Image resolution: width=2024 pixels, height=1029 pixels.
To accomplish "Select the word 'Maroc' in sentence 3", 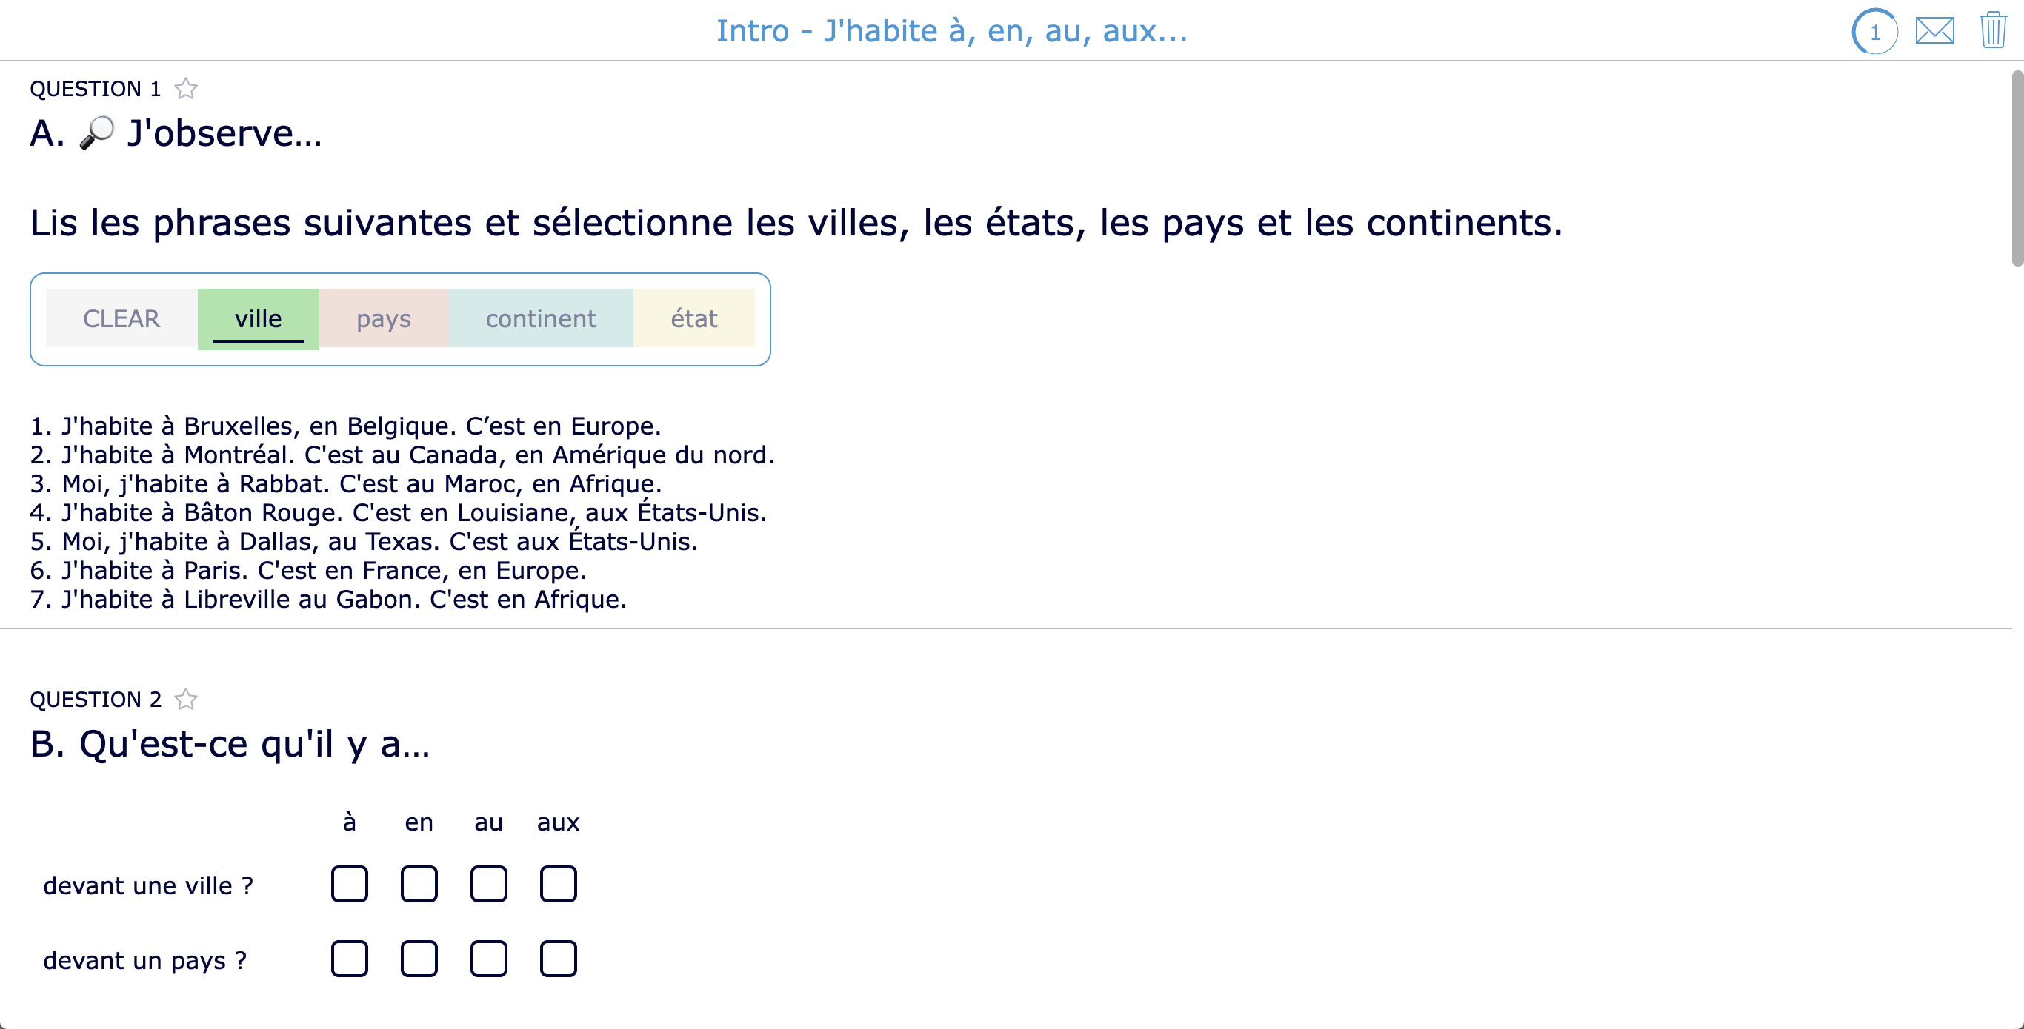I will (482, 483).
